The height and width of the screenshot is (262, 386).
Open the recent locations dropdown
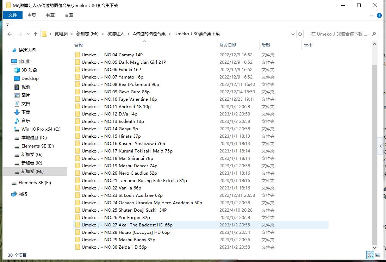pyautogui.click(x=28, y=34)
